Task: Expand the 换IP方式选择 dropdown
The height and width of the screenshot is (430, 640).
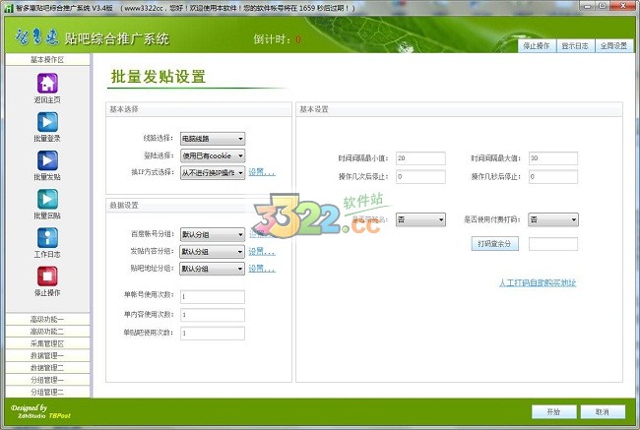Action: click(x=213, y=173)
